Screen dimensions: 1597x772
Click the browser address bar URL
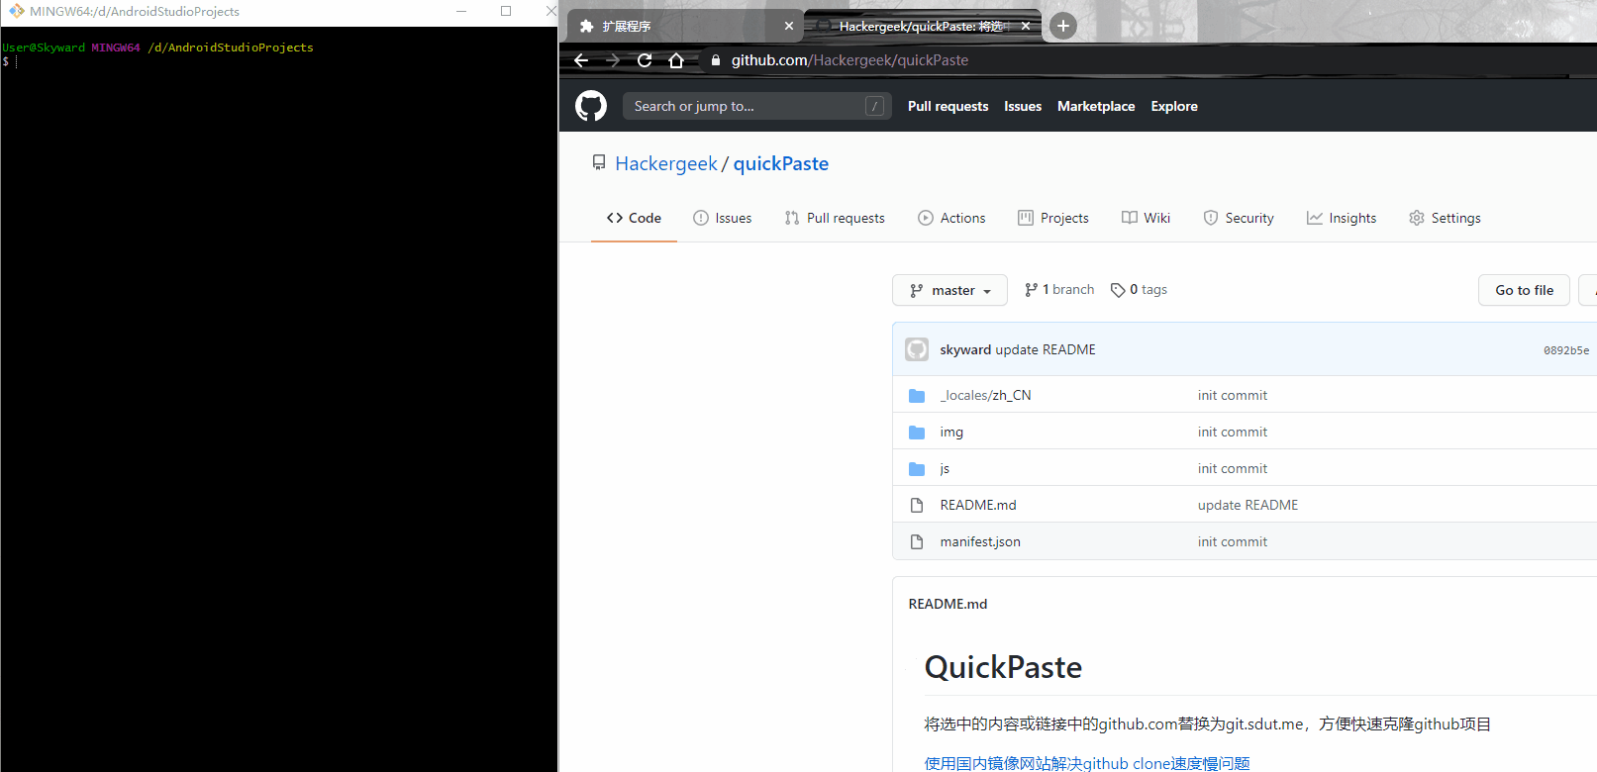tap(849, 60)
